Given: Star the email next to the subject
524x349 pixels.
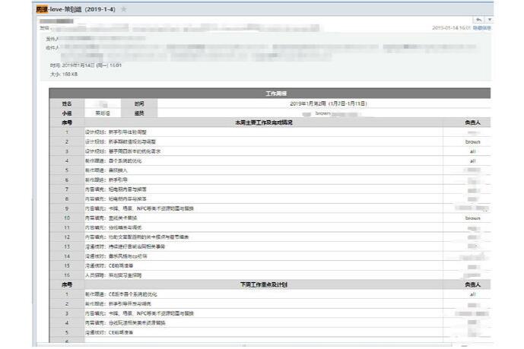Looking at the screenshot, I should click(124, 9).
